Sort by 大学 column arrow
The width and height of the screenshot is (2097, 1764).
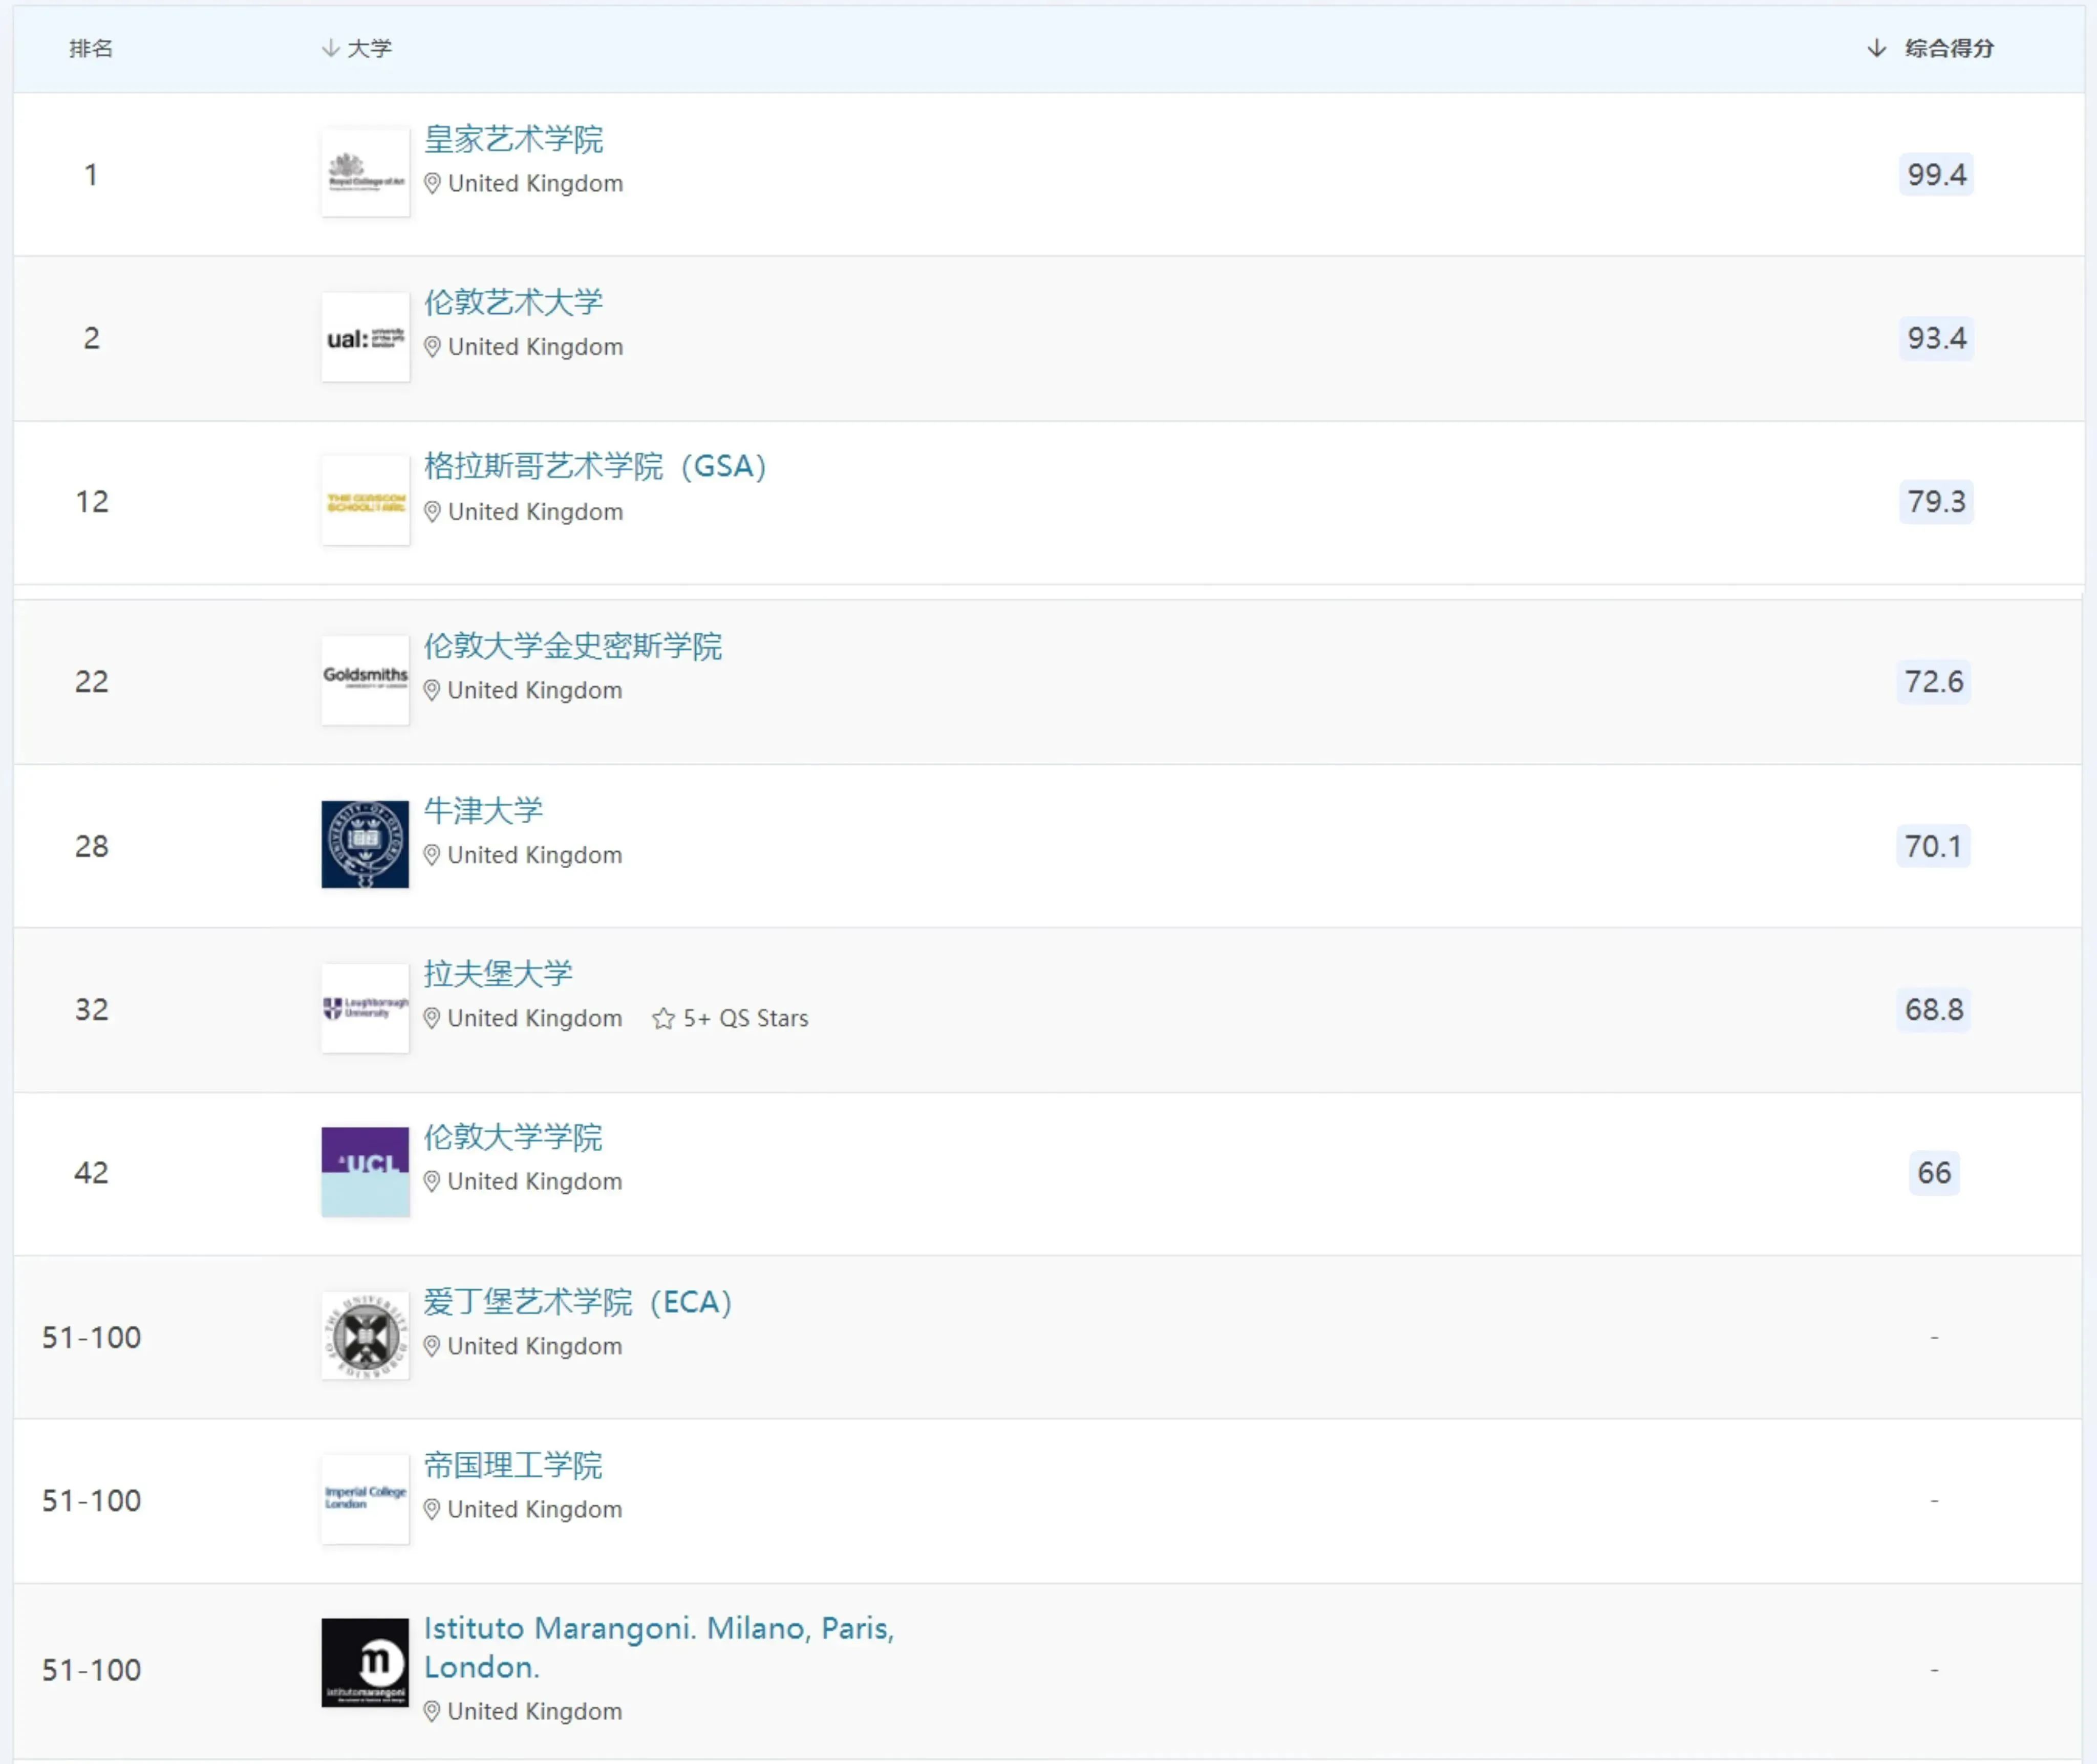coord(330,48)
